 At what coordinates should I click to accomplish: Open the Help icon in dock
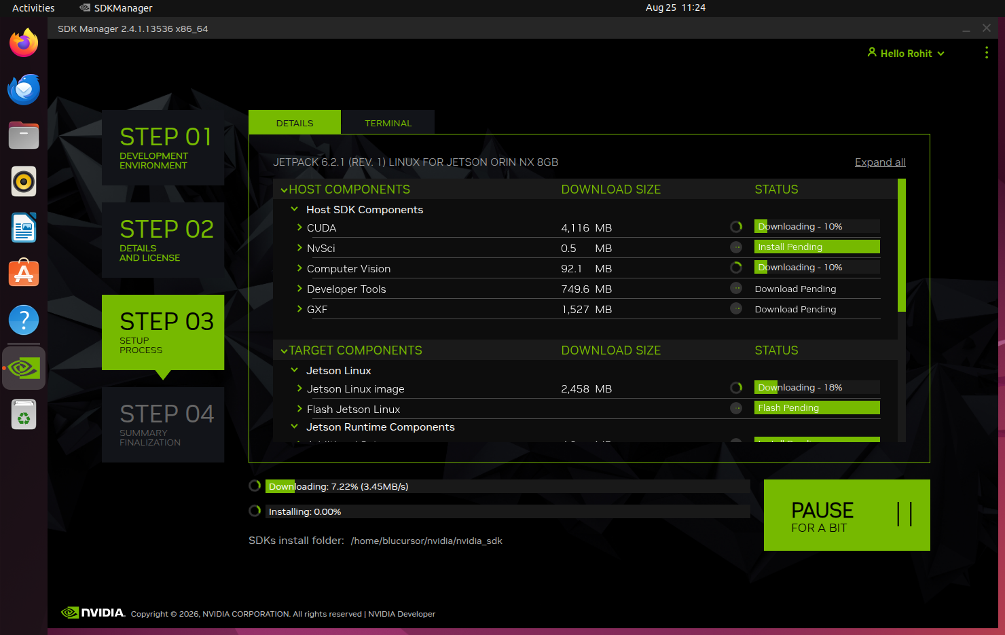click(24, 320)
